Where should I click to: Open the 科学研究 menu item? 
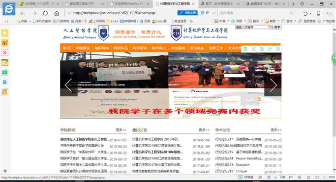coord(140,48)
